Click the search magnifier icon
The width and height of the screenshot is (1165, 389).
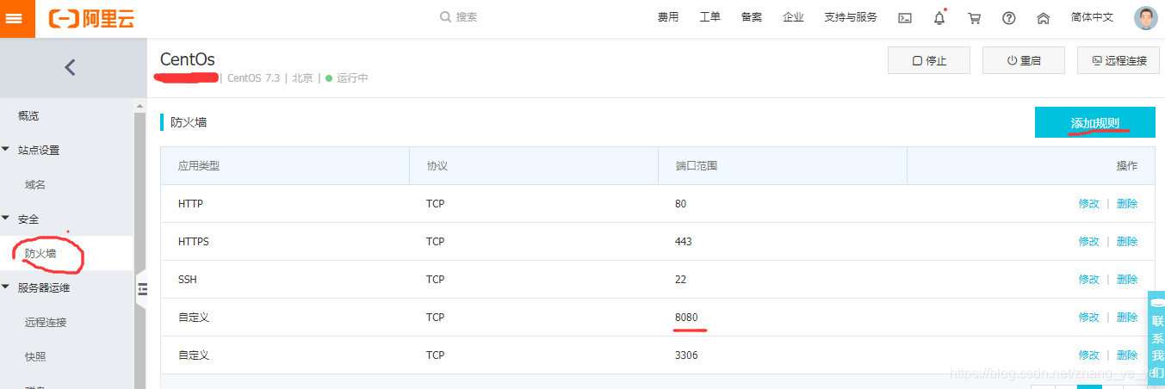pyautogui.click(x=445, y=17)
